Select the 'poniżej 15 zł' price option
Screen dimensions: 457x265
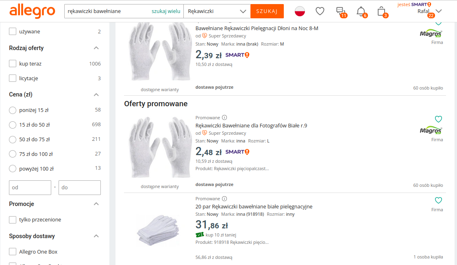click(13, 110)
